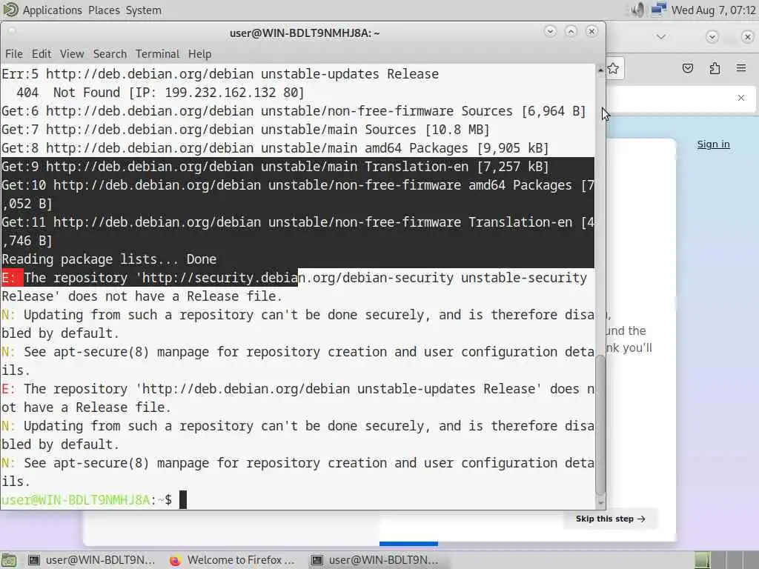
Task: Click the 'Reading package lists... Done' line
Action: click(x=109, y=259)
